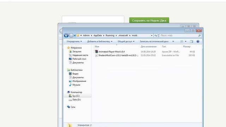This screenshot has width=226, height=127.
Task: Choose Записать на оптический диск
Action: click(x=154, y=42)
